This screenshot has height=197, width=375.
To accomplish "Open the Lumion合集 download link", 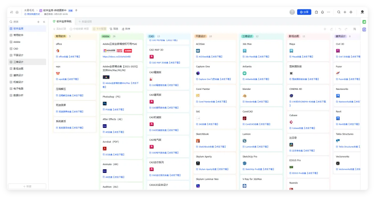I will (x=256, y=147).
